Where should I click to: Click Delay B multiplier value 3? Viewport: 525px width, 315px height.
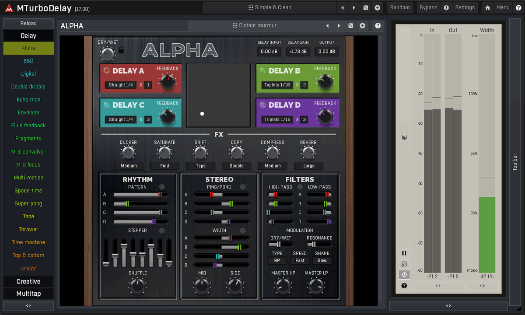pyautogui.click(x=304, y=85)
